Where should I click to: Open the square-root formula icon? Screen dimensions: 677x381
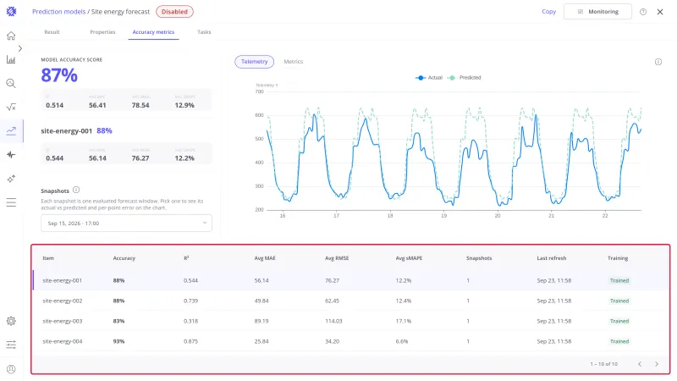tap(11, 108)
